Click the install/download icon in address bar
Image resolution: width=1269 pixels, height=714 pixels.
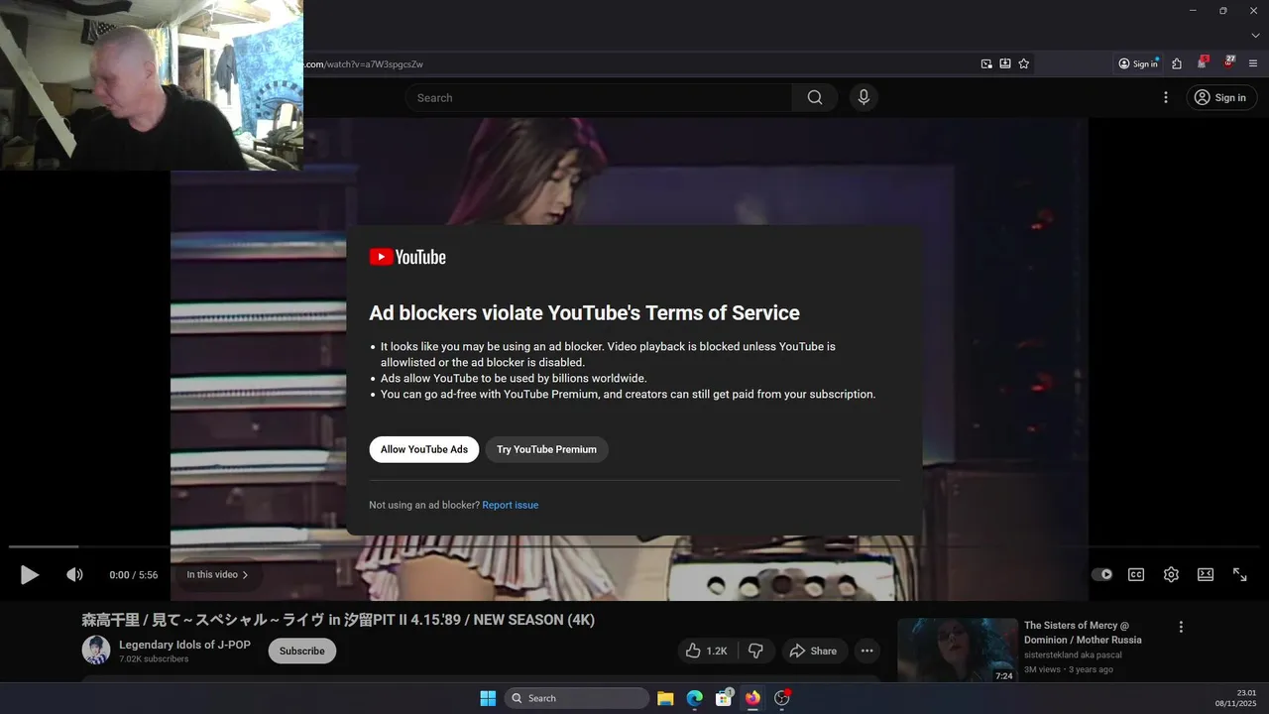(1005, 63)
